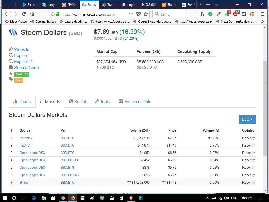The width and height of the screenshot is (269, 202).
Task: Open the Getting Started bookmark
Action: pyautogui.click(x=43, y=22)
